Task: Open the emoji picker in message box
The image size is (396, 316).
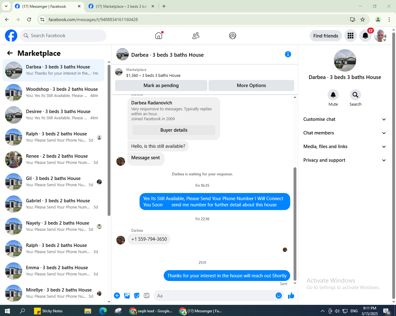Action: coord(279,296)
